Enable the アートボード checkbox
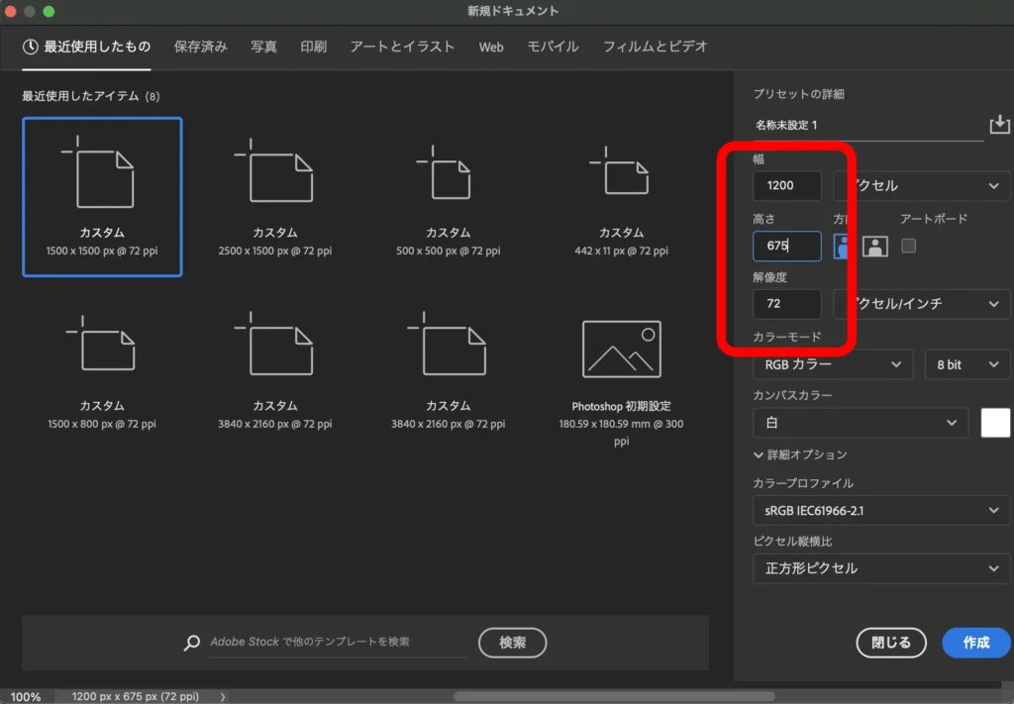This screenshot has width=1014, height=704. pyautogui.click(x=908, y=246)
